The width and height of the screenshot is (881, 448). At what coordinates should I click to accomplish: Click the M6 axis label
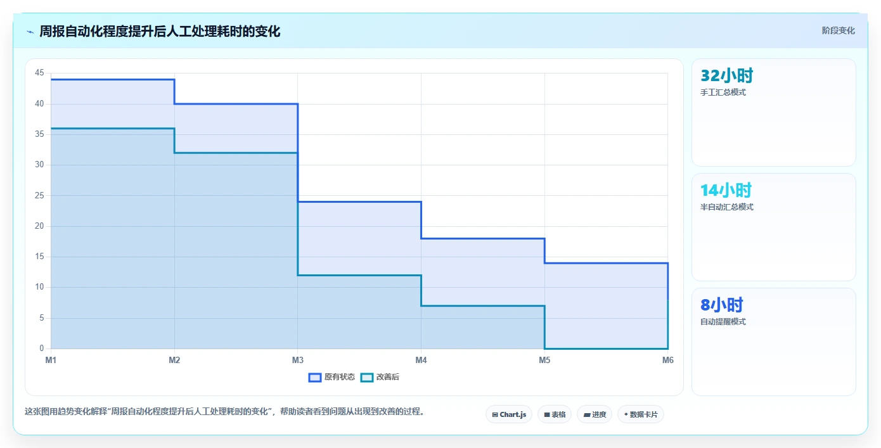(x=667, y=361)
